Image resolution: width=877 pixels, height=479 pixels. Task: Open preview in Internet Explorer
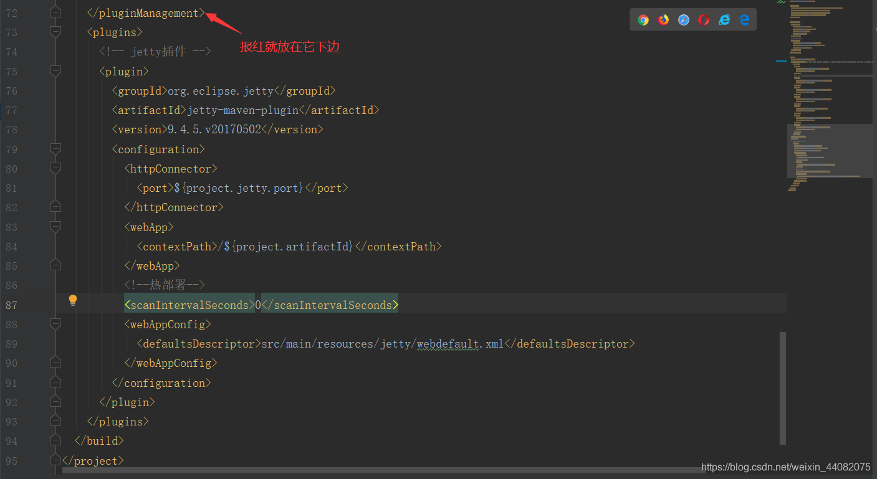coord(724,19)
